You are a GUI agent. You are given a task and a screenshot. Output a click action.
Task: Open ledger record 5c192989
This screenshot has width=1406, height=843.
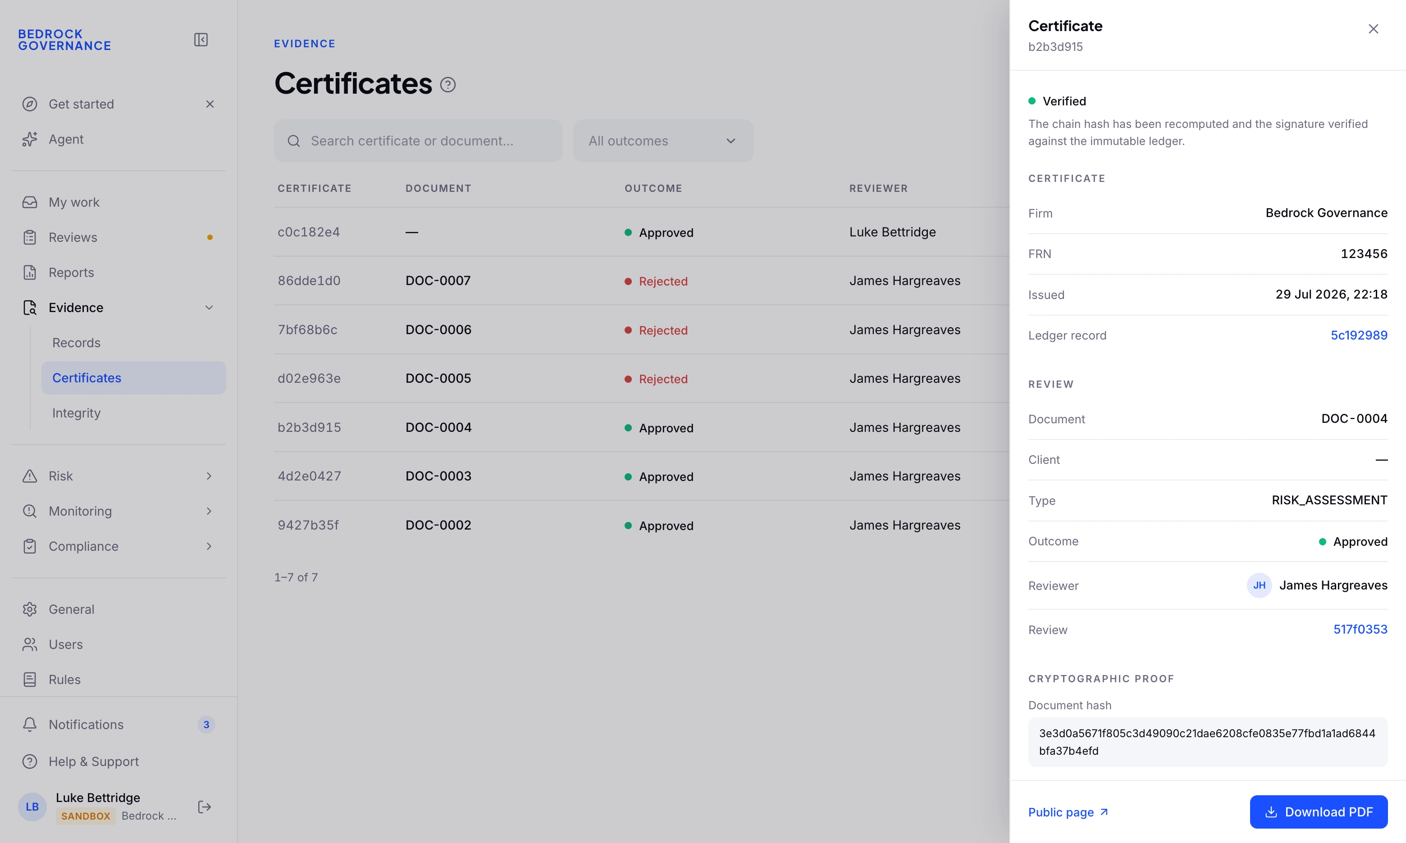[x=1359, y=335]
